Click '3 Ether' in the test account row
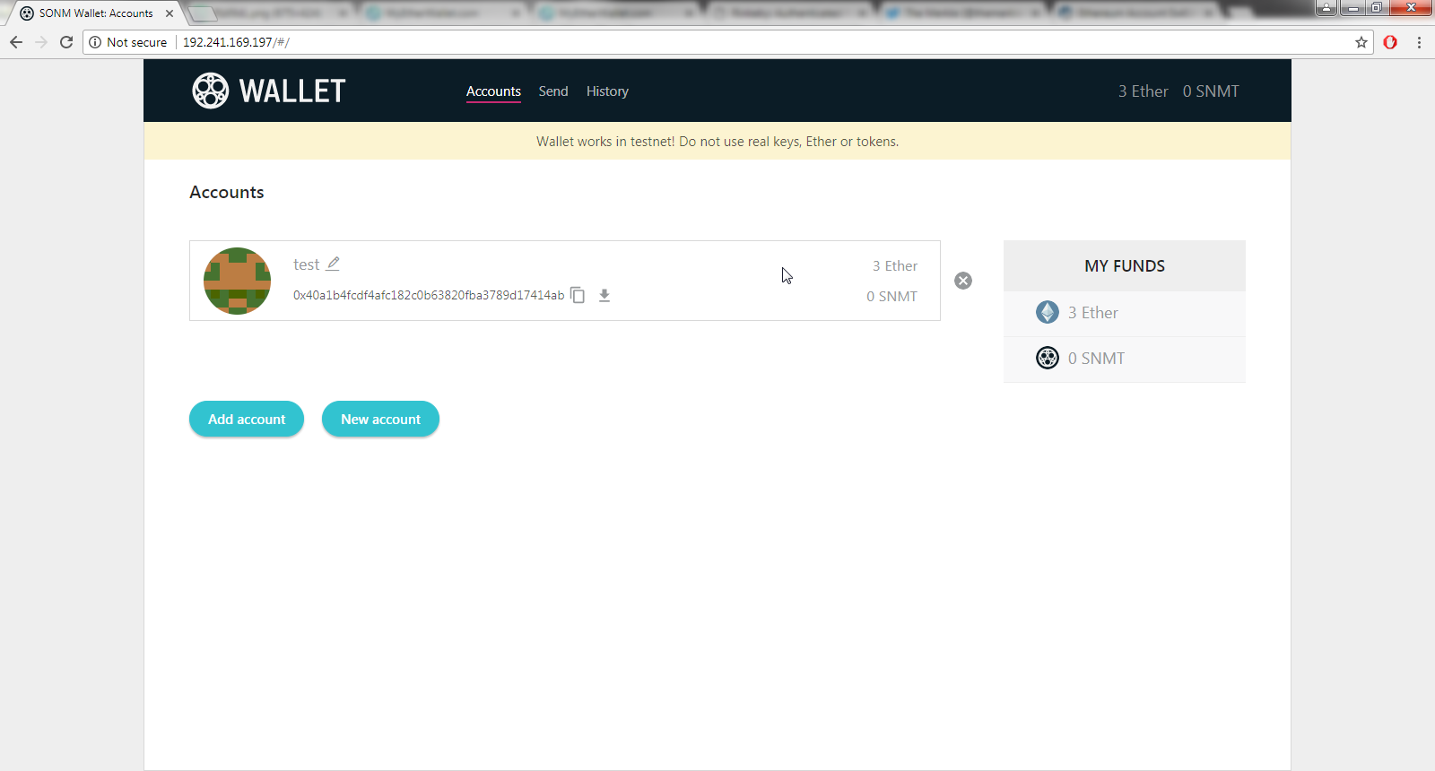Screen dimensions: 1435x771 click(895, 266)
